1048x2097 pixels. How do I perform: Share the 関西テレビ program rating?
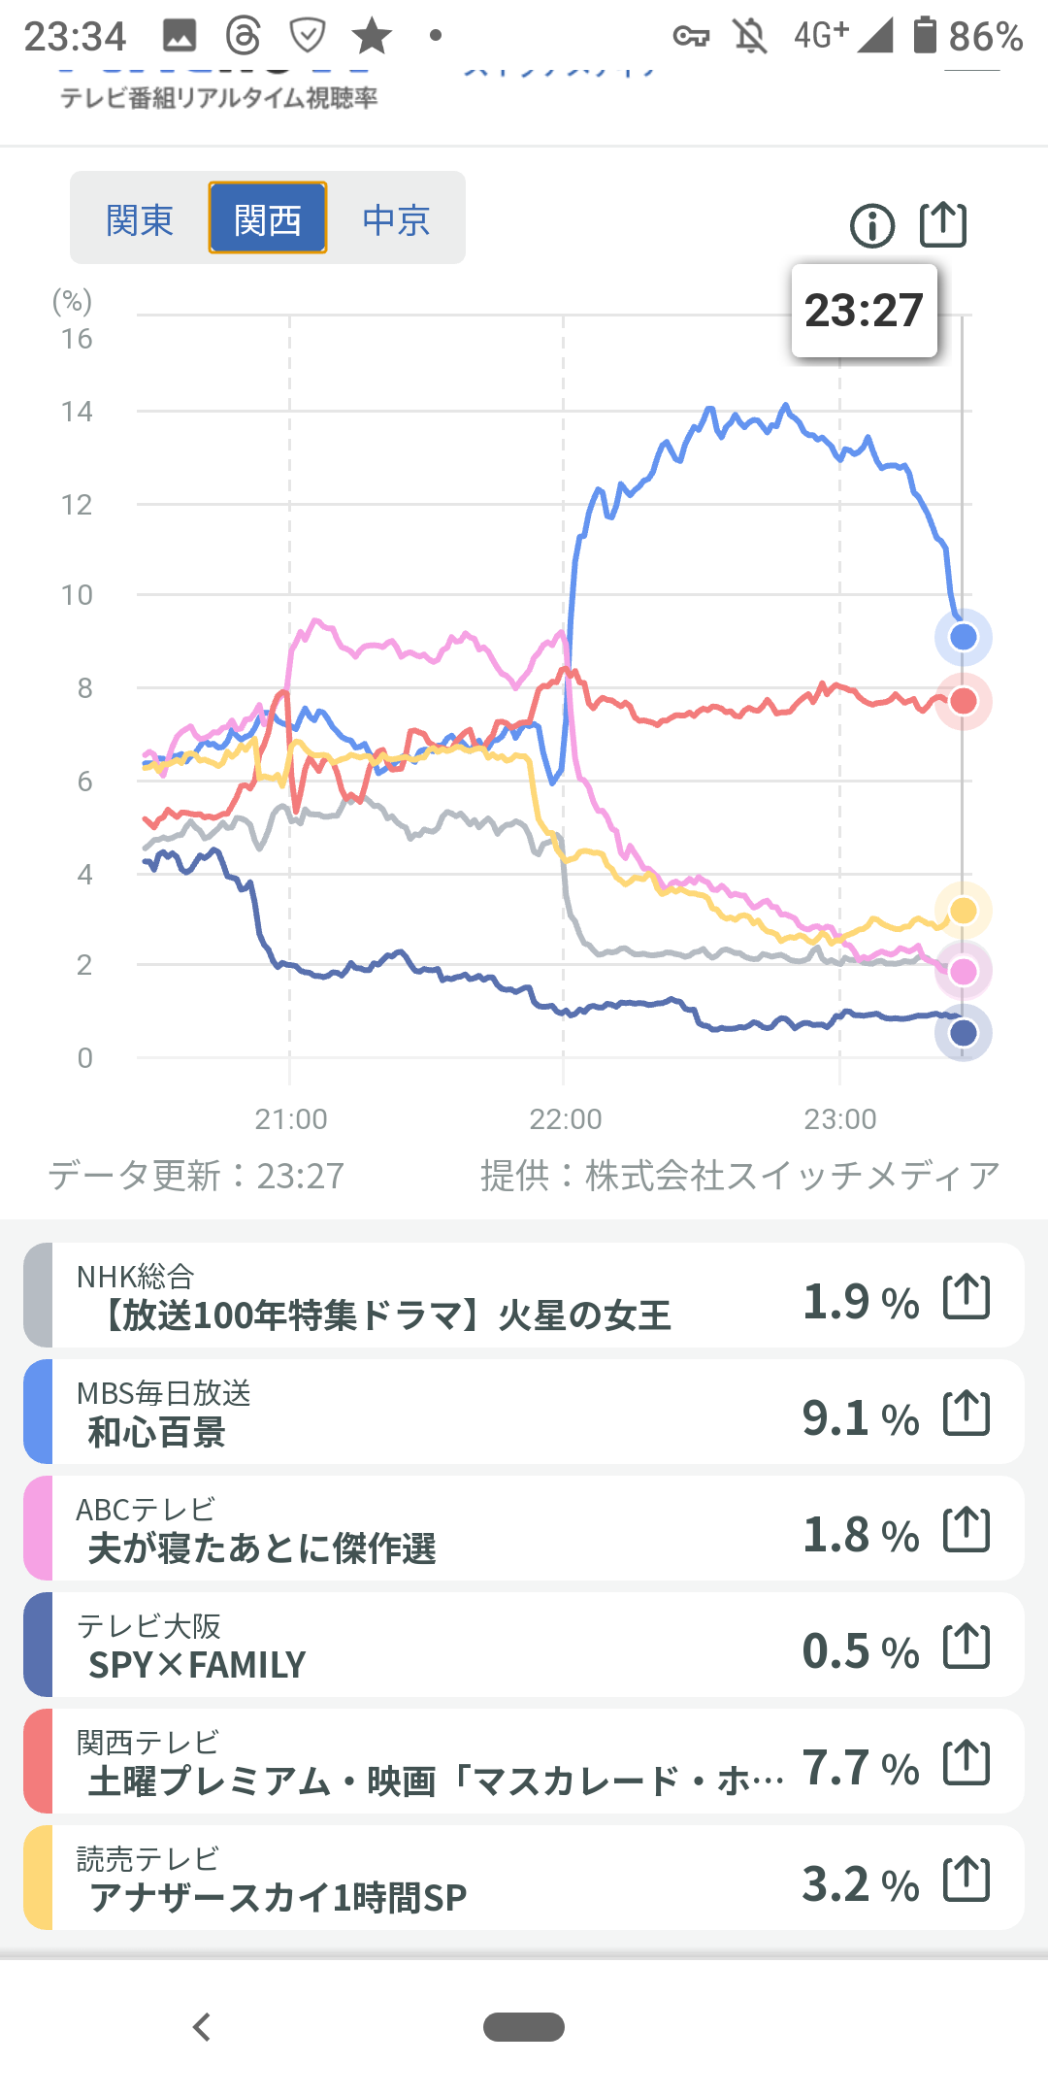coord(966,1763)
